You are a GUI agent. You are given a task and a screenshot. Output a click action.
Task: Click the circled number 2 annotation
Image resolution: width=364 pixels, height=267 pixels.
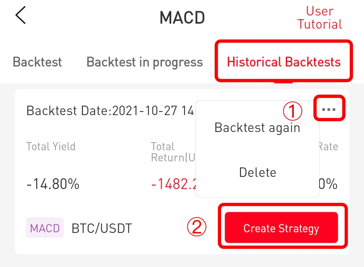coord(196,227)
